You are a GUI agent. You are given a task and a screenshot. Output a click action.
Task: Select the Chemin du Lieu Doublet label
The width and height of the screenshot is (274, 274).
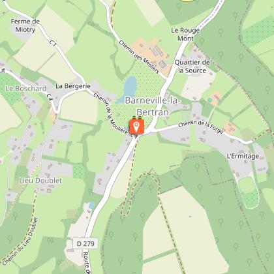tap(20, 241)
